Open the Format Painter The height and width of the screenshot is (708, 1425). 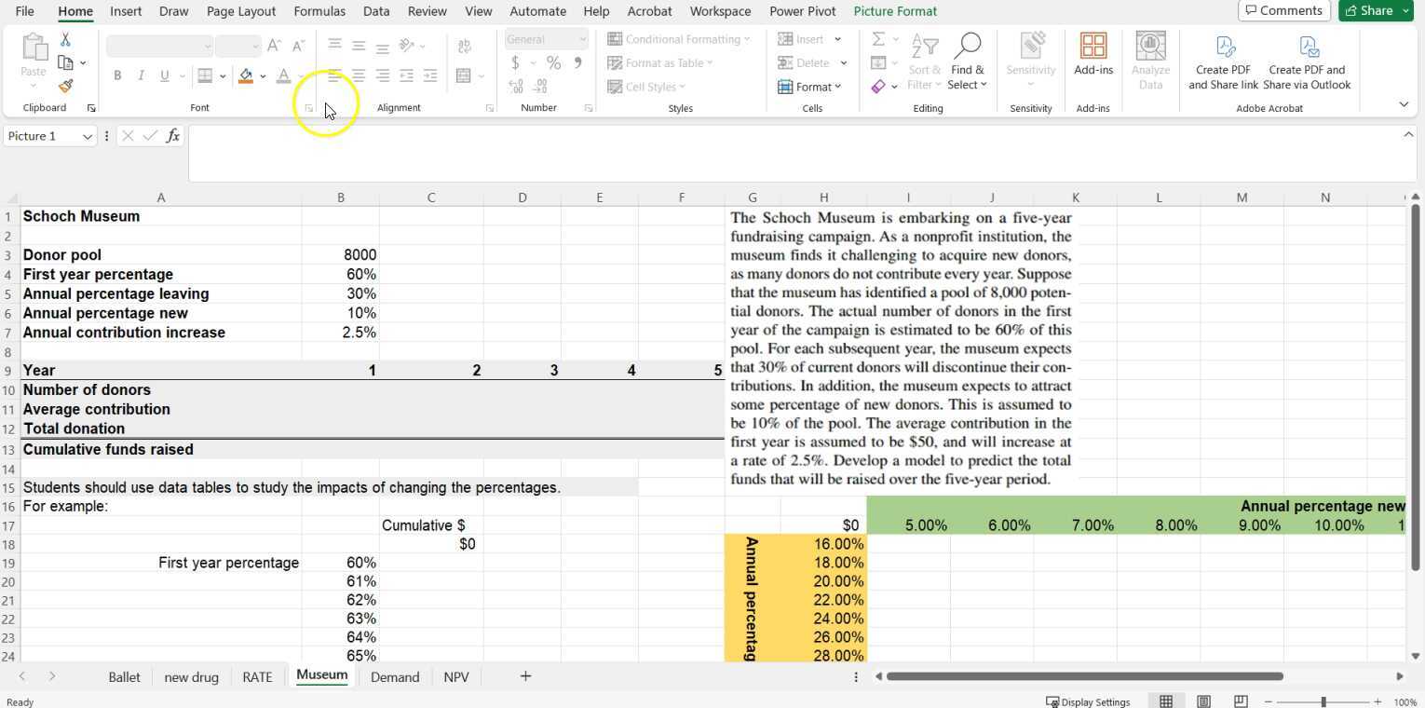click(x=65, y=86)
